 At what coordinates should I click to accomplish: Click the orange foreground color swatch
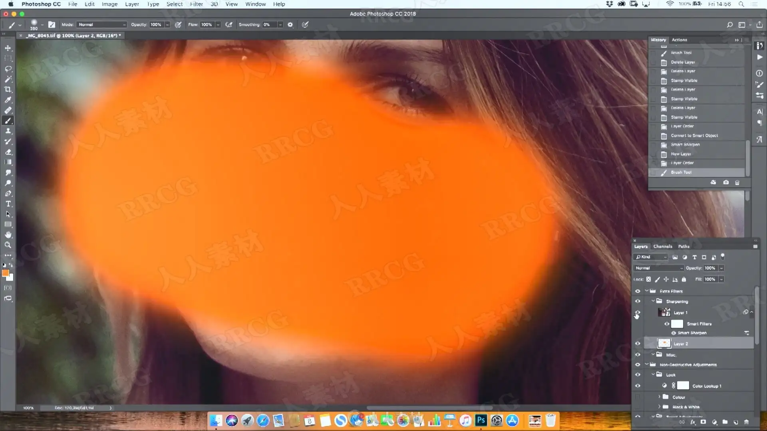[x=6, y=273]
